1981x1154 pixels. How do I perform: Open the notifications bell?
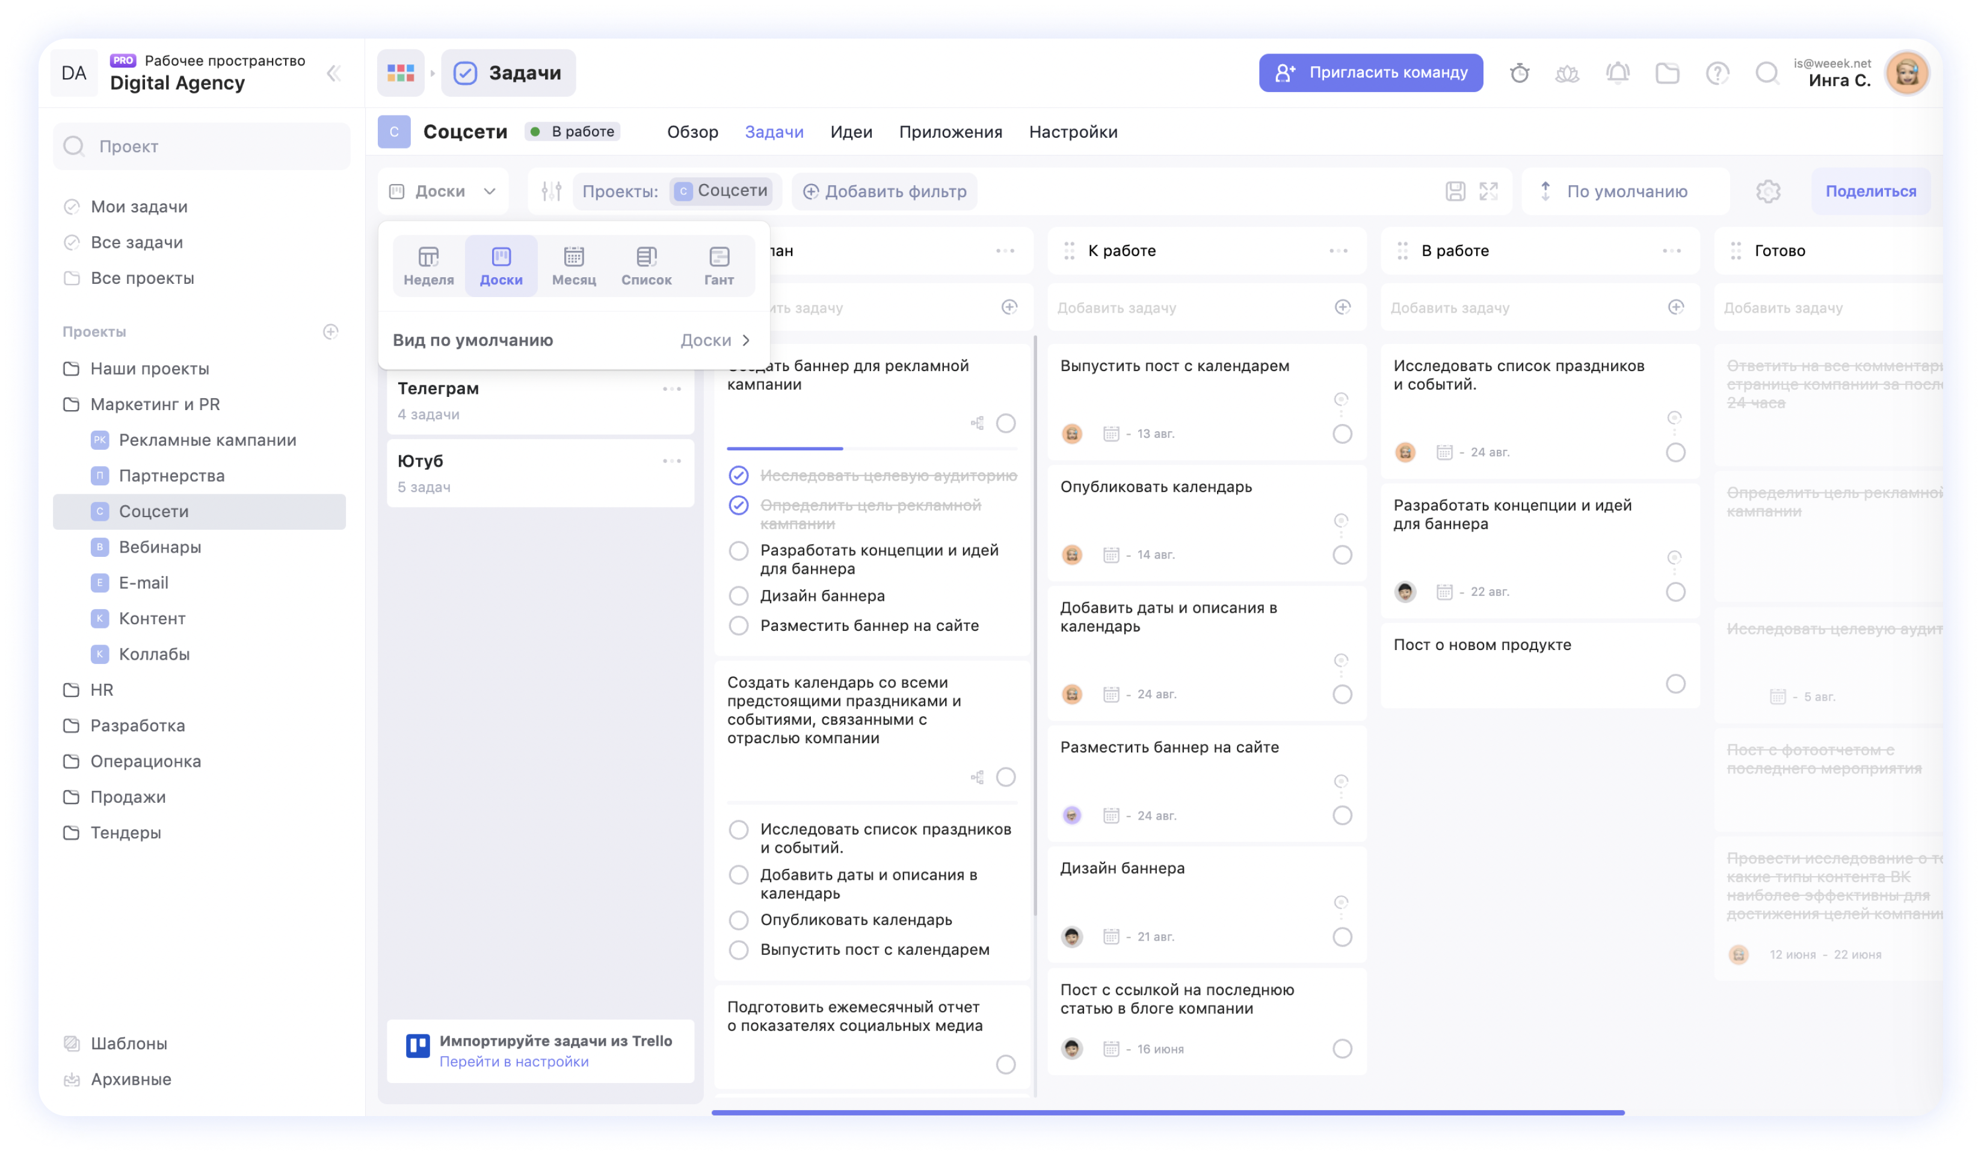click(x=1617, y=73)
